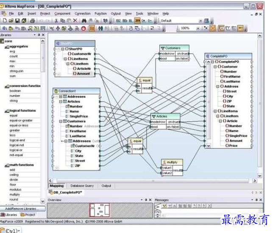The height and width of the screenshot is (233, 273).
Task: Click the multiply function node icon
Action: pyautogui.click(x=164, y=162)
